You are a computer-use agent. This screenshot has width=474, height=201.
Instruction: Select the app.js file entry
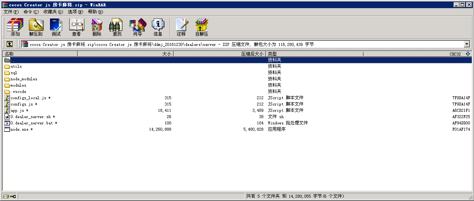(x=17, y=110)
